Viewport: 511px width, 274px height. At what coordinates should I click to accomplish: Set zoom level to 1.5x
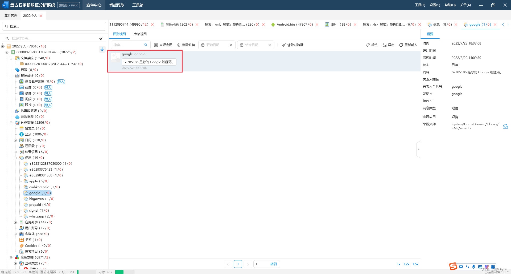415,264
